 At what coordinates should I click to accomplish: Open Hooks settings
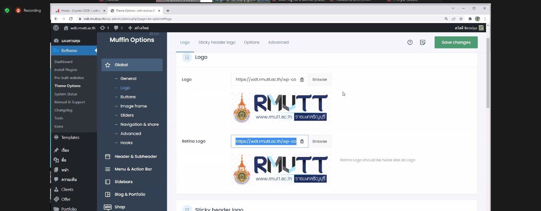click(x=126, y=143)
